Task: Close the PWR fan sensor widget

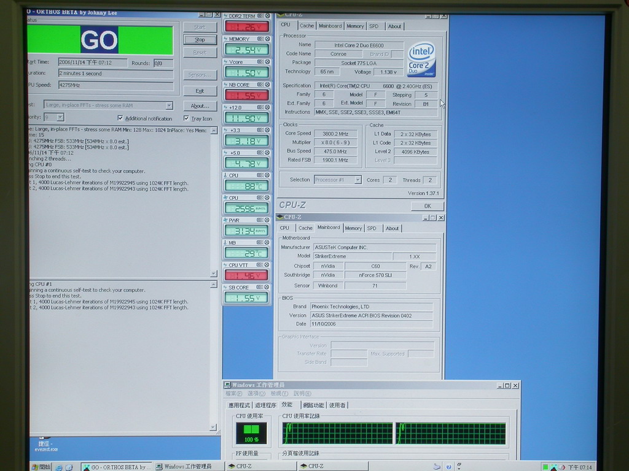Action: point(268,220)
